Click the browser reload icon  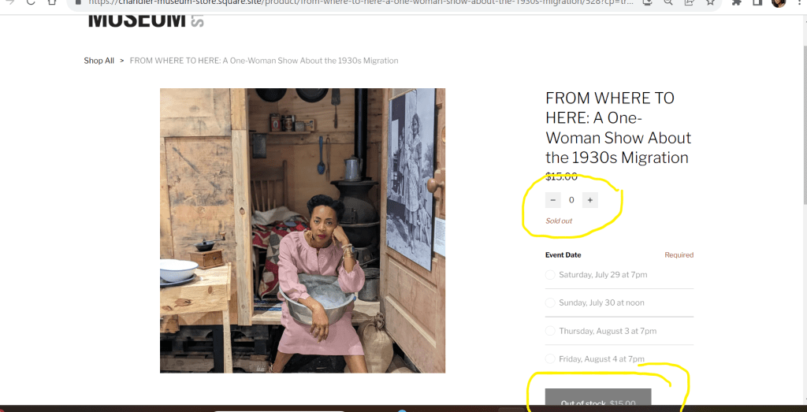coord(32,3)
